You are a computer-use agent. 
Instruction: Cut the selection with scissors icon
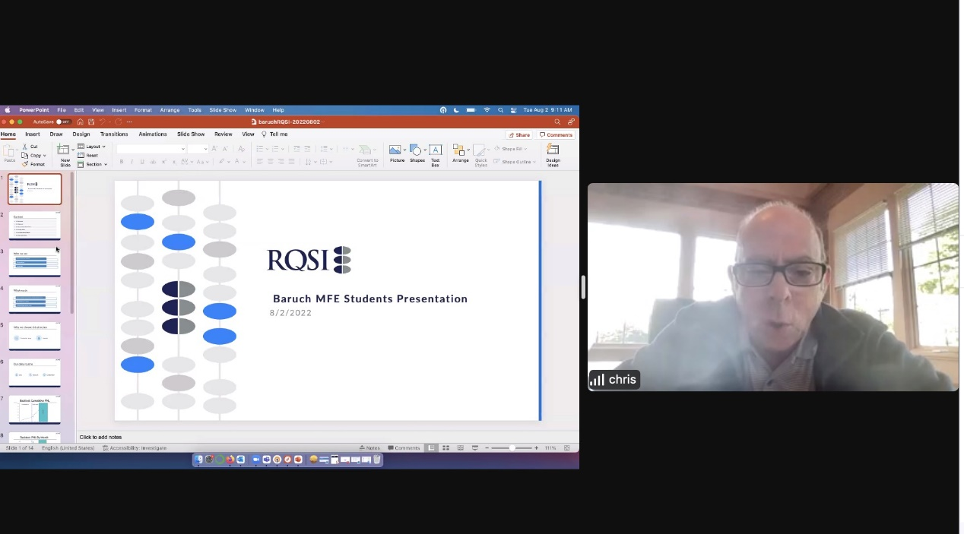[x=25, y=147]
